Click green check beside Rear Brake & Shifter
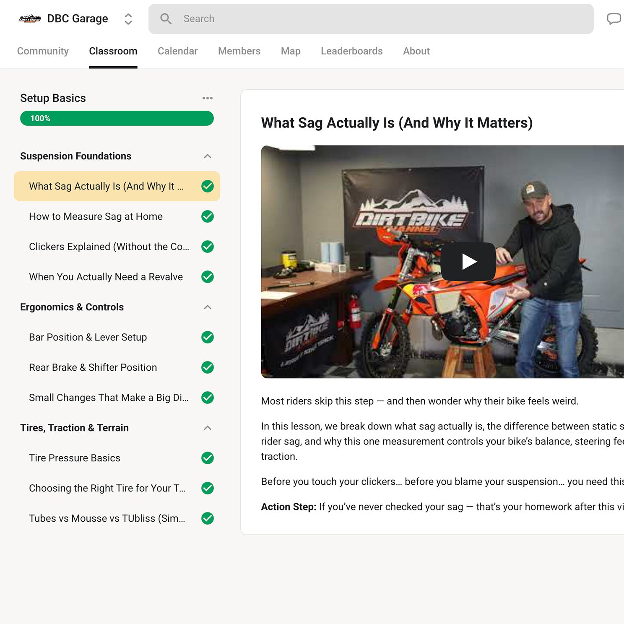The height and width of the screenshot is (624, 624). coord(207,367)
